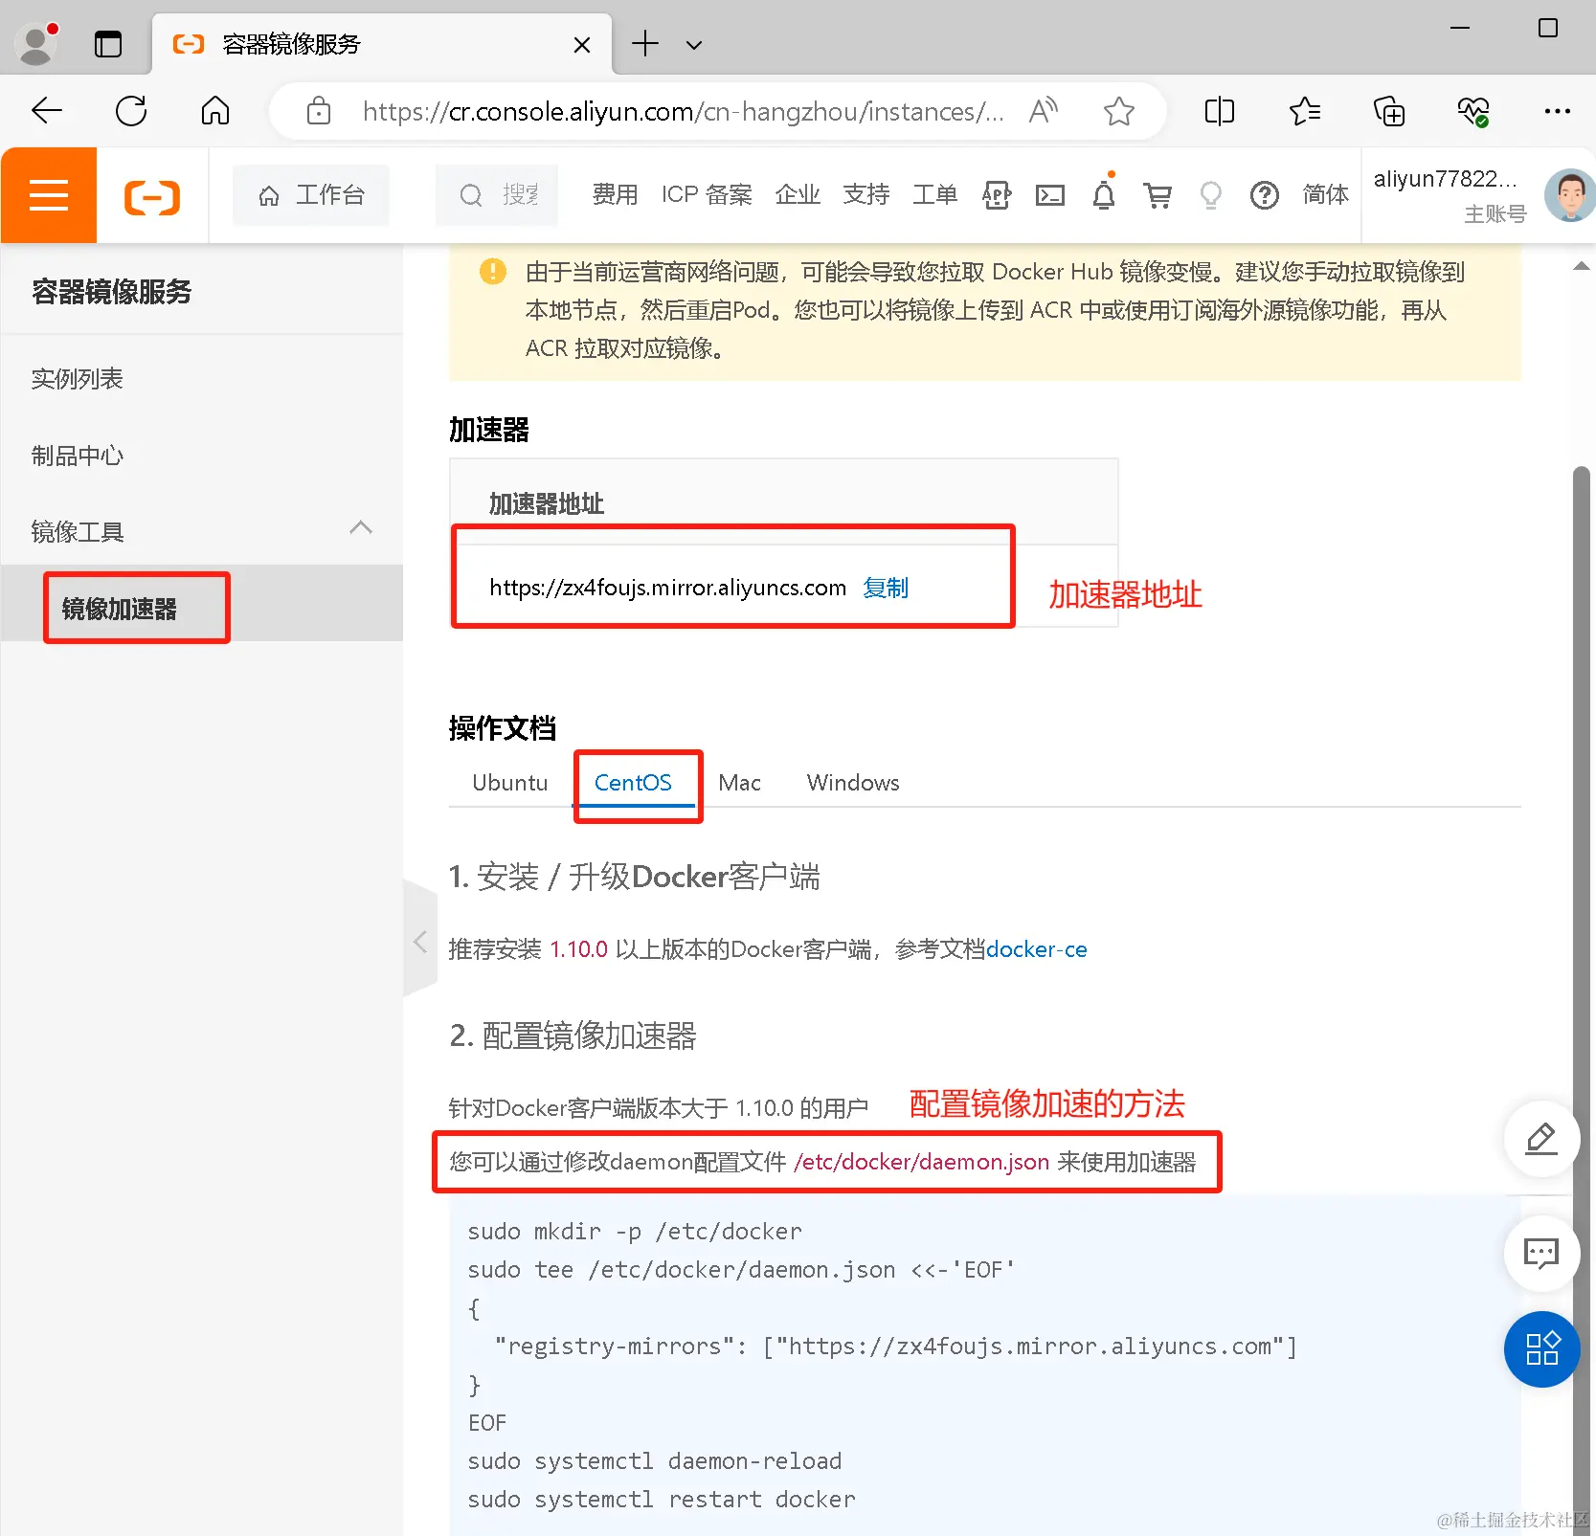Open the blue floating apps grid button

click(x=1541, y=1349)
